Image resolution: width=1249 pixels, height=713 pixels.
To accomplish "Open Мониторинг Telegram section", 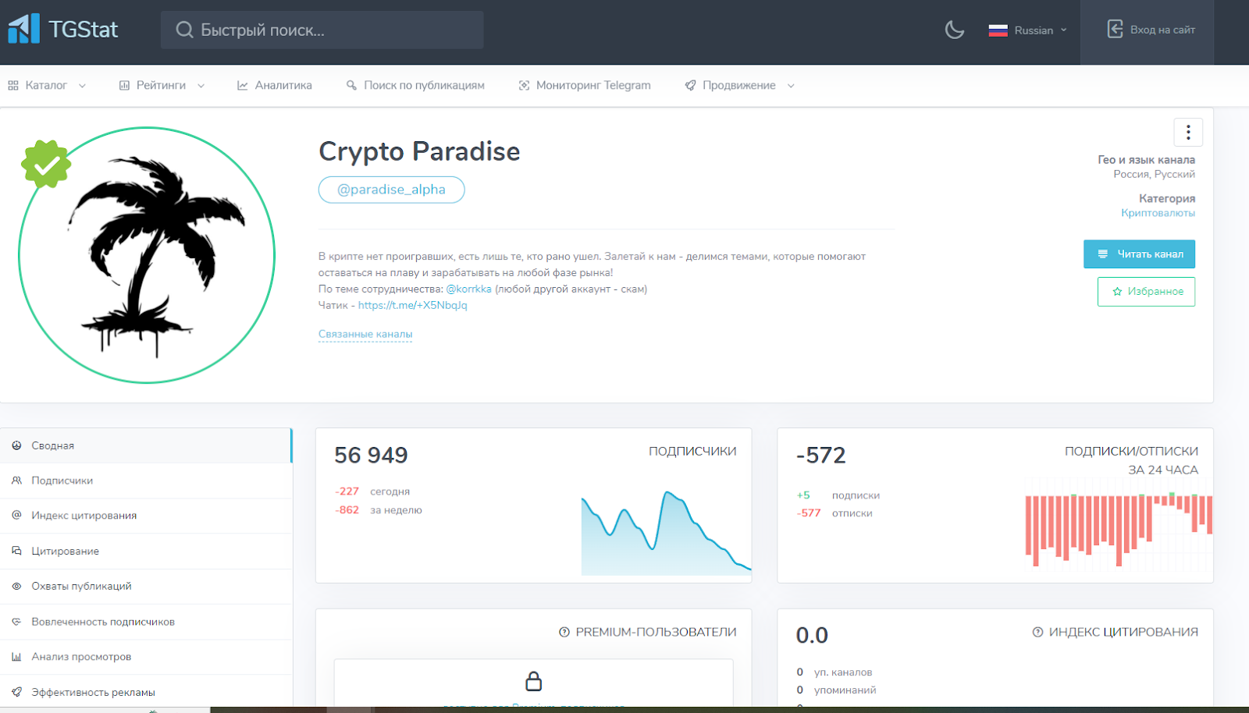I will (x=585, y=86).
